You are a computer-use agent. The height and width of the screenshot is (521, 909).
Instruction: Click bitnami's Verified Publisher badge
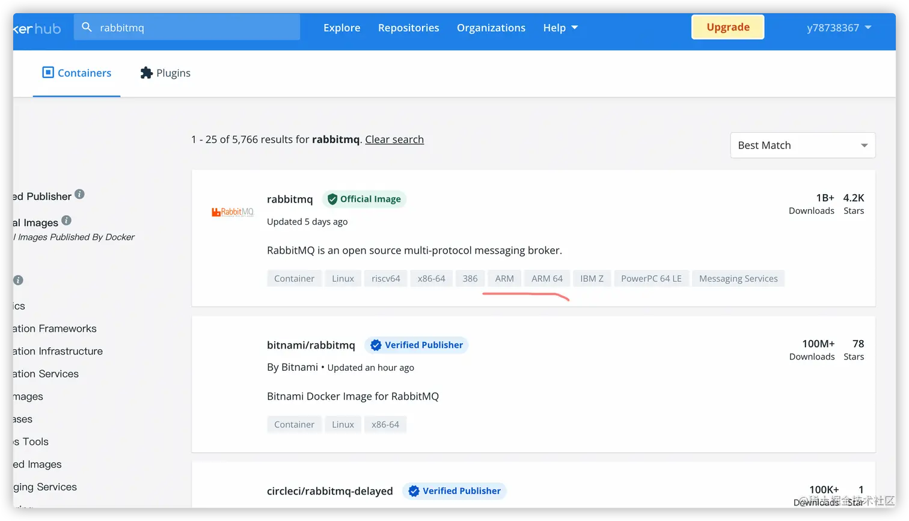pyautogui.click(x=417, y=345)
